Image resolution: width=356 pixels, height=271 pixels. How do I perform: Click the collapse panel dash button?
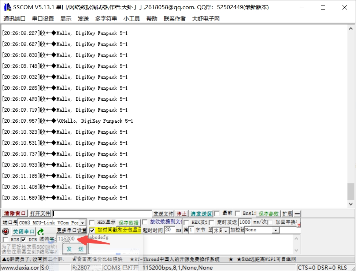pos(297,214)
